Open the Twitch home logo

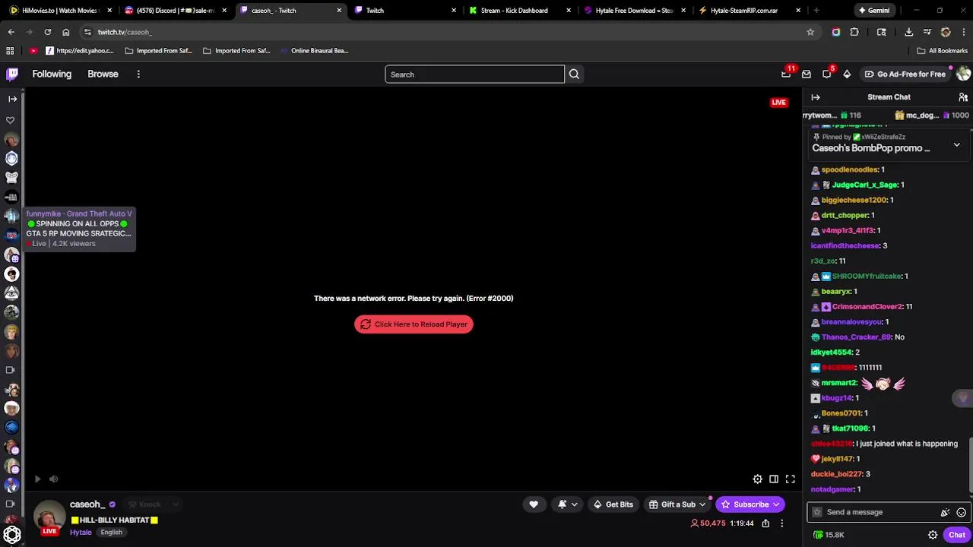tap(12, 74)
